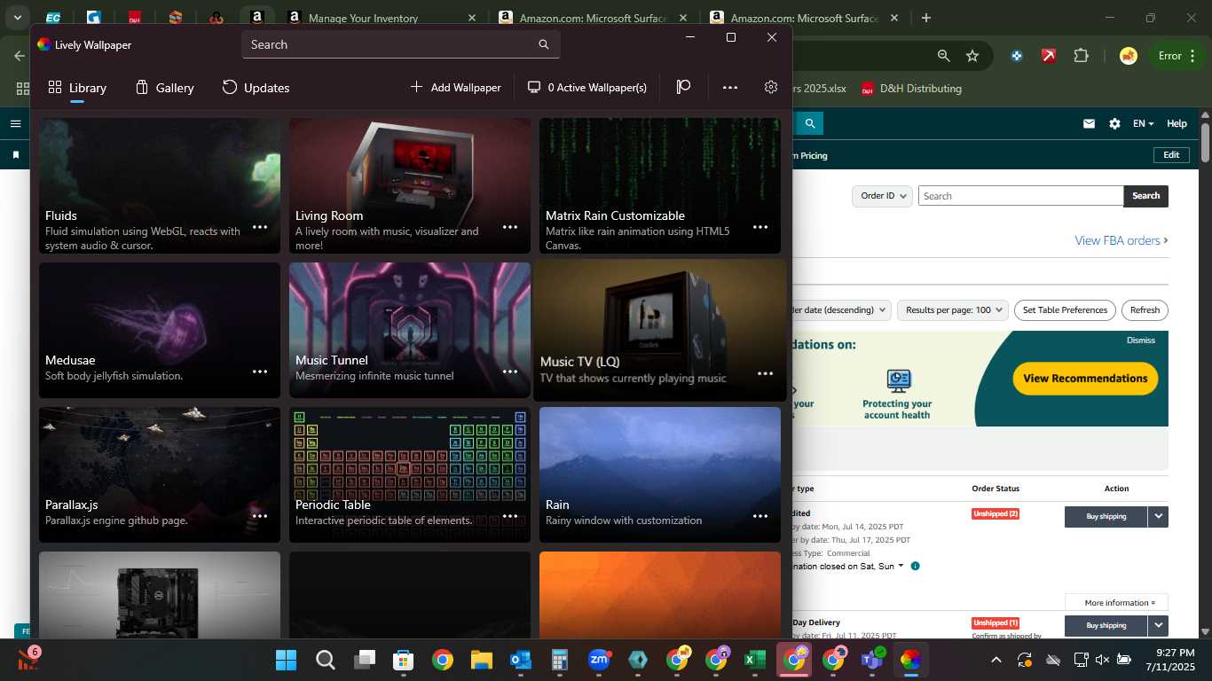Switch to the Library tab
This screenshot has height=681, width=1212.
tap(77, 88)
